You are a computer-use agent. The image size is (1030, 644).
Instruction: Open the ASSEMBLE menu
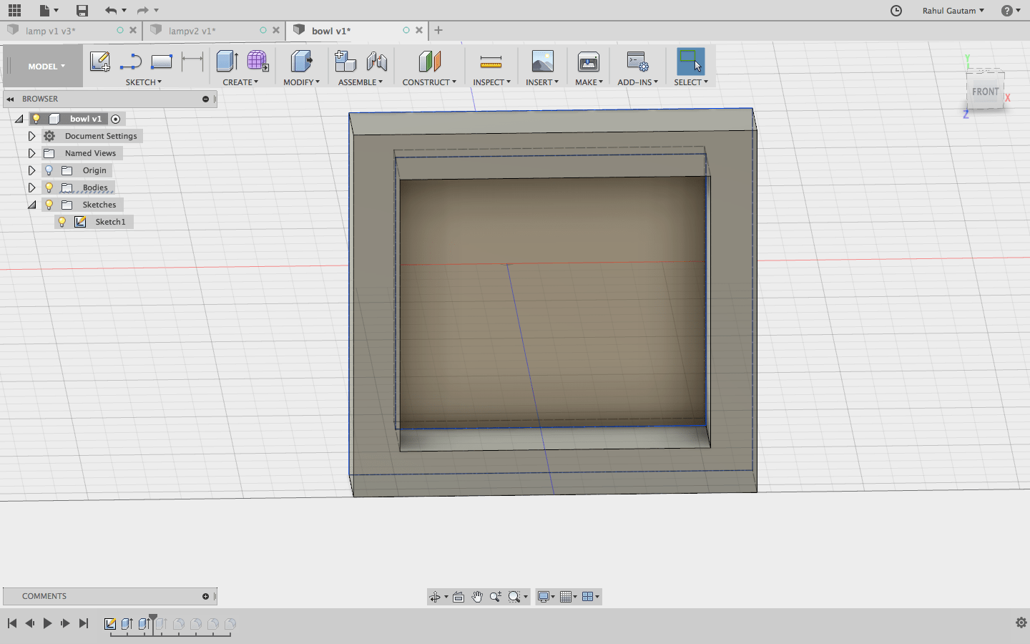click(360, 82)
